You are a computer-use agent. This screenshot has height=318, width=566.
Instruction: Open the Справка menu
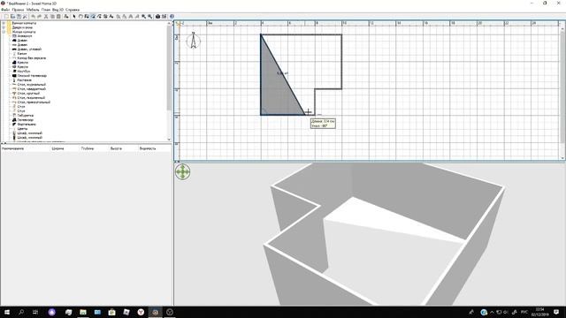[73, 10]
